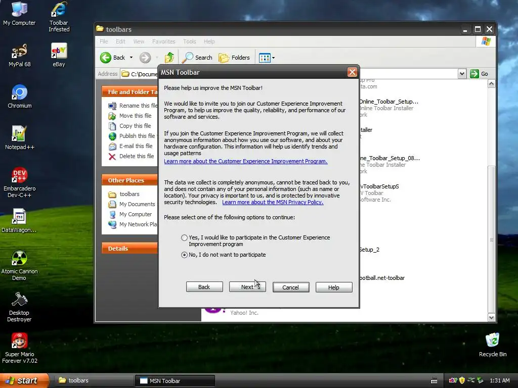Open Toolbar Infested Internet Explorer shortcut
Viewport: 518px width, 388px height.
tap(59, 17)
